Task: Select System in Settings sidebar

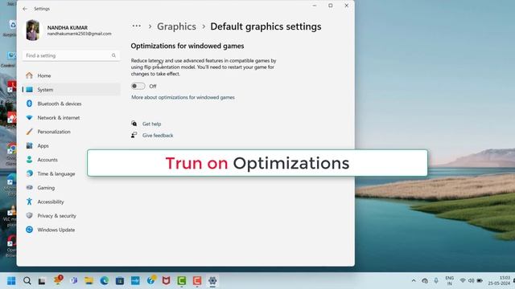Action: (71, 90)
